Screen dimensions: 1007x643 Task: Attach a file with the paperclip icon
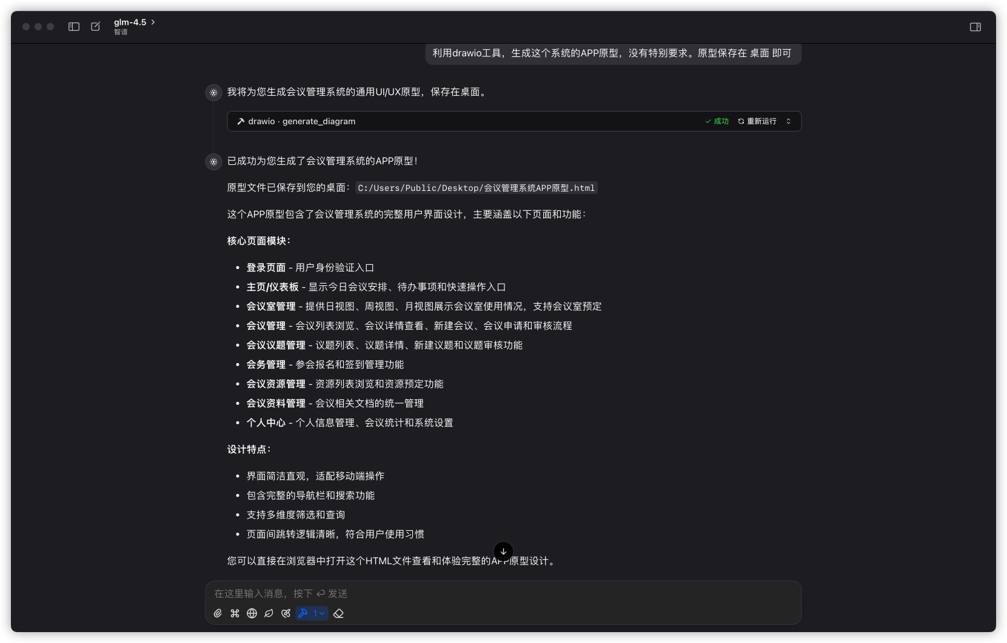click(218, 613)
